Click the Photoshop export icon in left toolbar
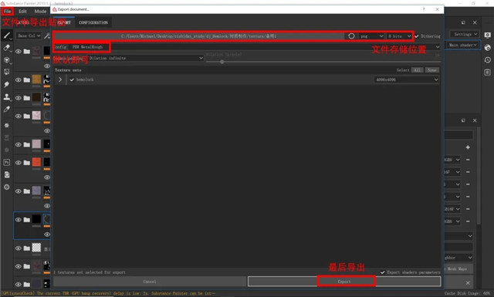 tap(7, 162)
